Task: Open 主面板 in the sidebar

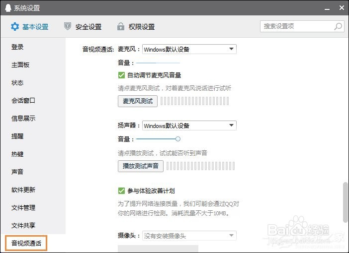Action: coord(20,65)
